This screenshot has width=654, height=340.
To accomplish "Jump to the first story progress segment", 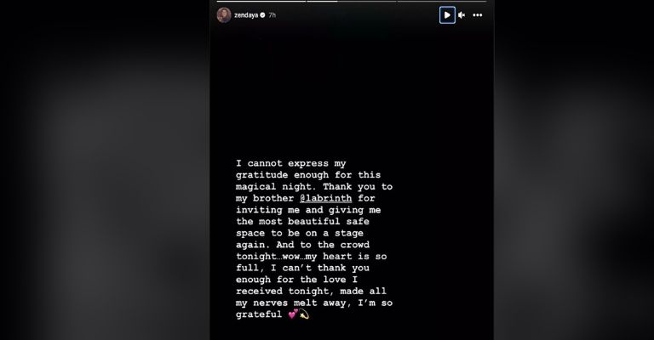I will tap(261, 1).
